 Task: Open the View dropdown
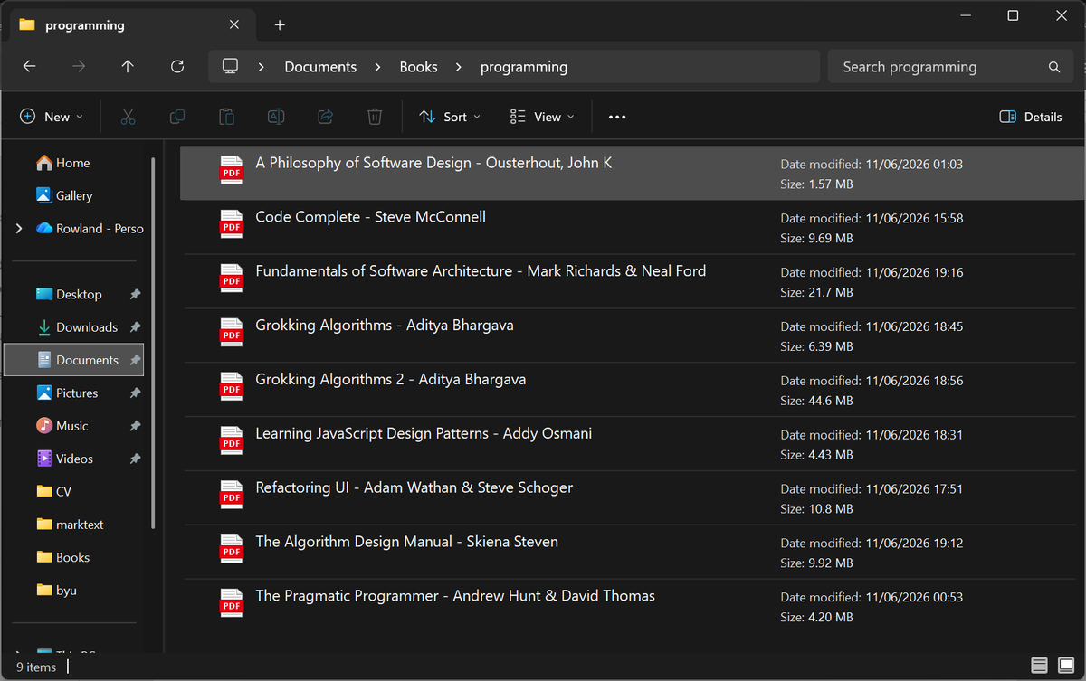542,117
